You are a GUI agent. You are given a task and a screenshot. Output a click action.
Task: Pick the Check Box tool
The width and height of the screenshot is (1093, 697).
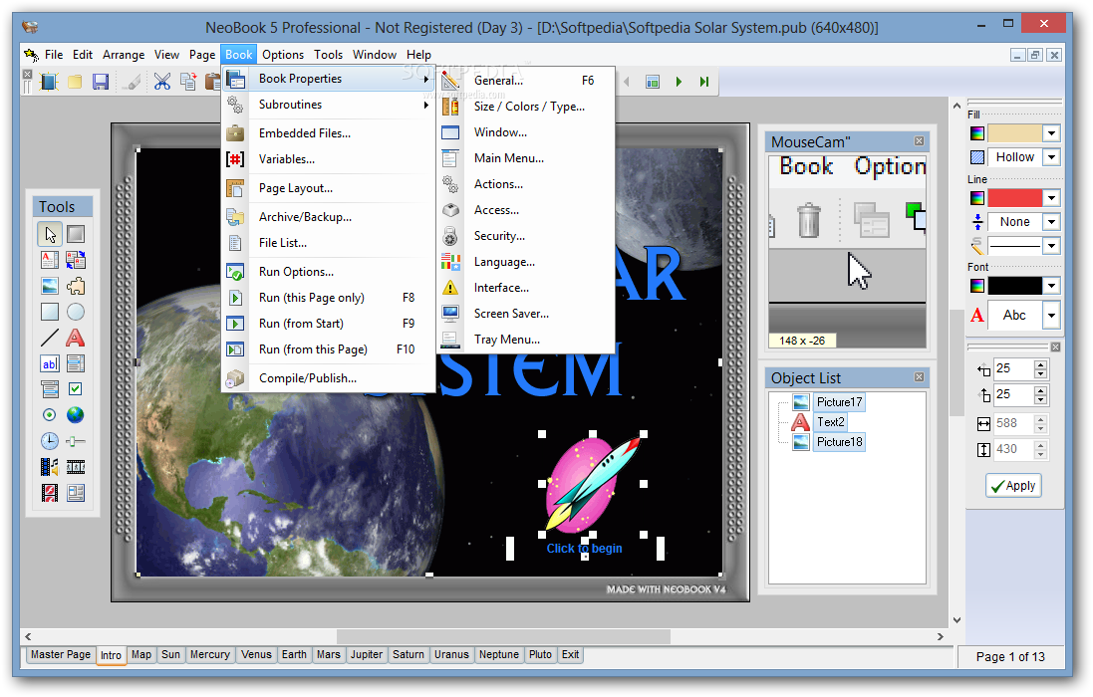76,389
